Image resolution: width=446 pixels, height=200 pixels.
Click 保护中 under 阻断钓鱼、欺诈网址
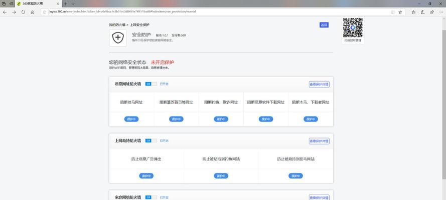(x=221, y=119)
